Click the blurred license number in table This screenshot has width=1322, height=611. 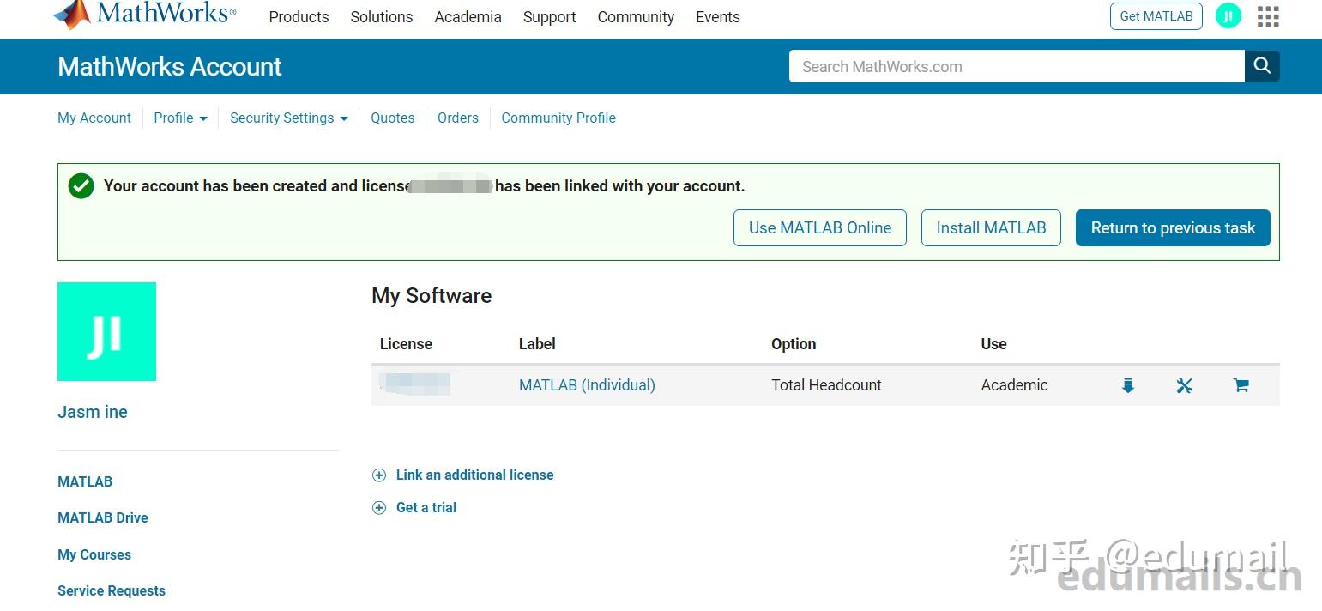pos(415,384)
